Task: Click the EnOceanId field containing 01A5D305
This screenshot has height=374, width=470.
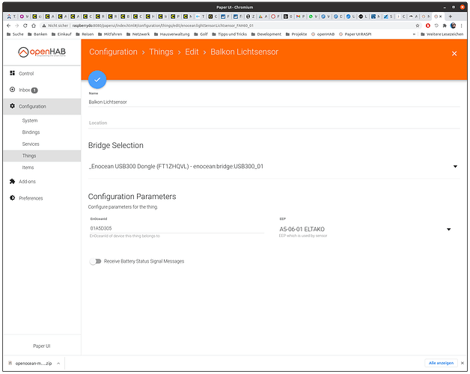Action: (176, 227)
